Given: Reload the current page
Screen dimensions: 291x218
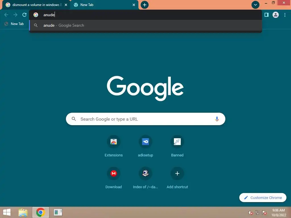Looking at the screenshot, I should [24, 15].
